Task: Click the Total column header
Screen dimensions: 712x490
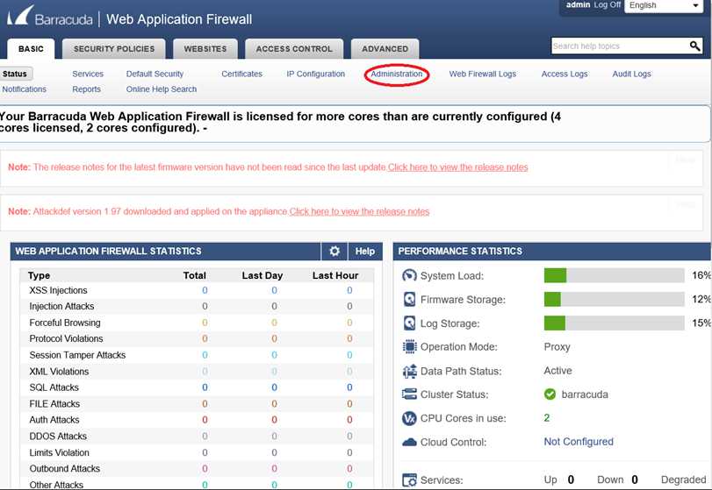Action: coord(194,275)
